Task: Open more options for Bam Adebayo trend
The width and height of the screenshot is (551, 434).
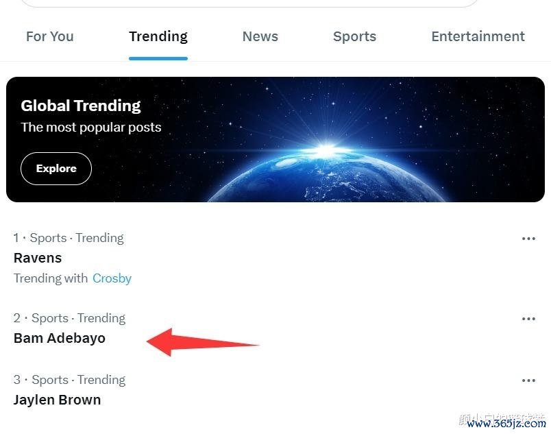Action: point(528,319)
